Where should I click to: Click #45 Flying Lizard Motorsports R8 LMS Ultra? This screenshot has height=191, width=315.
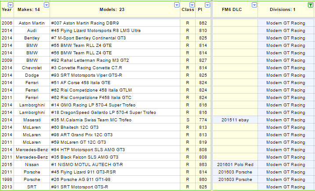115,31
